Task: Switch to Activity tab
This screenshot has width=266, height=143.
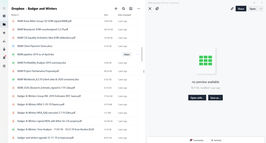Action: [x=216, y=140]
